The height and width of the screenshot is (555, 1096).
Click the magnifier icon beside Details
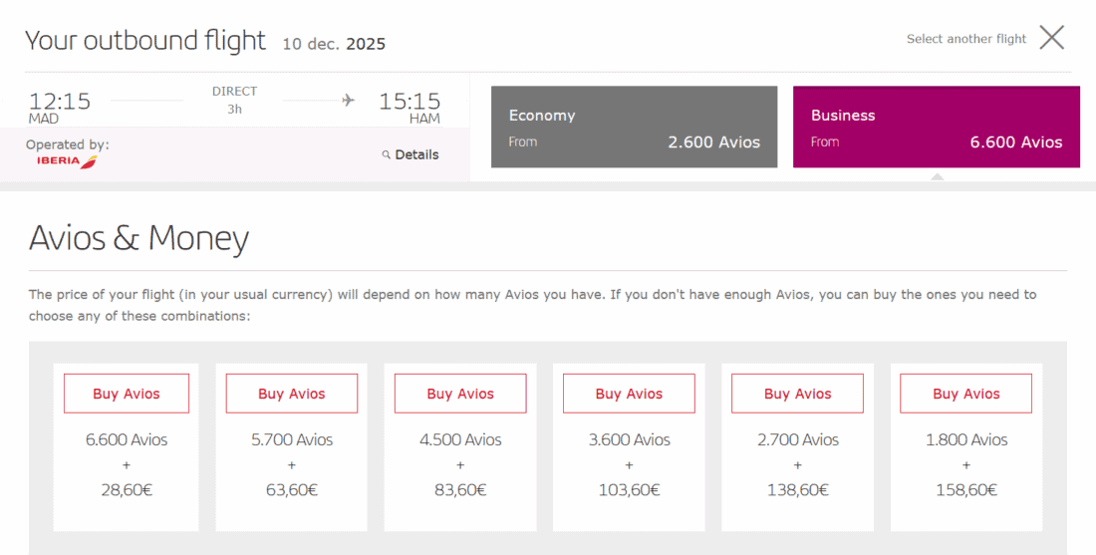pos(387,154)
